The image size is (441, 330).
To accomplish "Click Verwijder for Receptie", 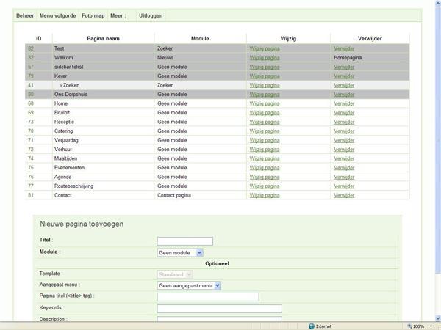I will click(344, 122).
